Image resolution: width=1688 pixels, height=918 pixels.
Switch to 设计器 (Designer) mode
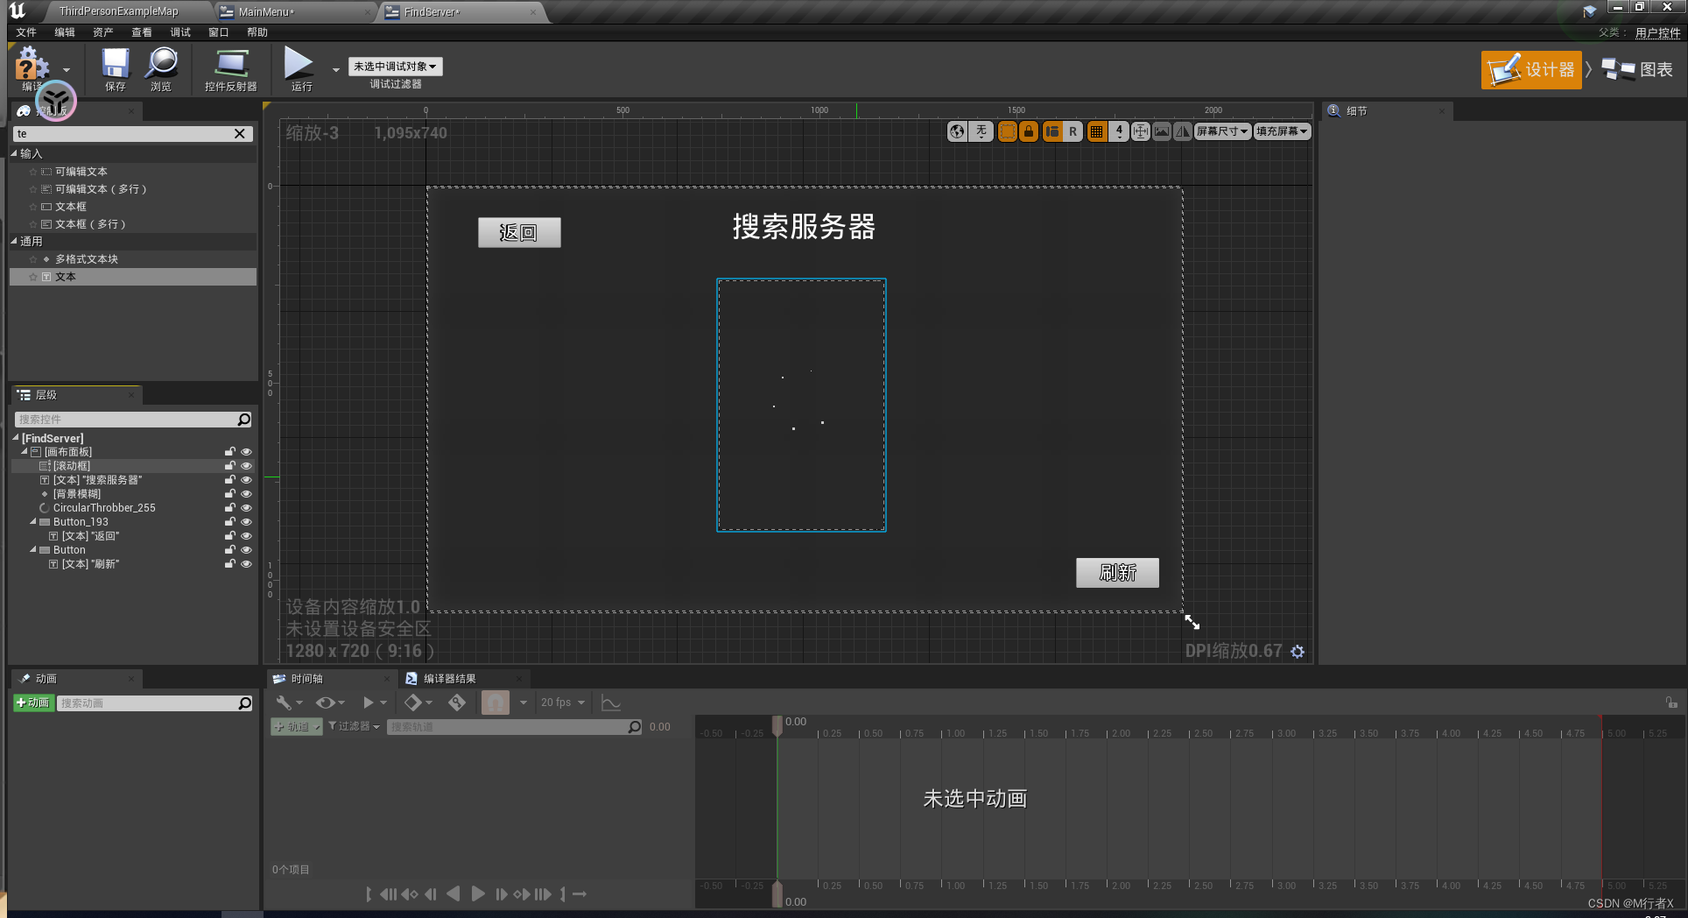pos(1531,69)
